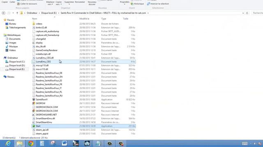Open Déplacer vers dropdown
The width and height of the screenshot is (263, 147).
pos(50,3)
